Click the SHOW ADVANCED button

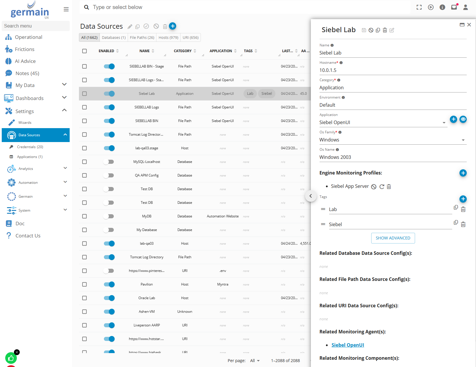click(x=393, y=238)
